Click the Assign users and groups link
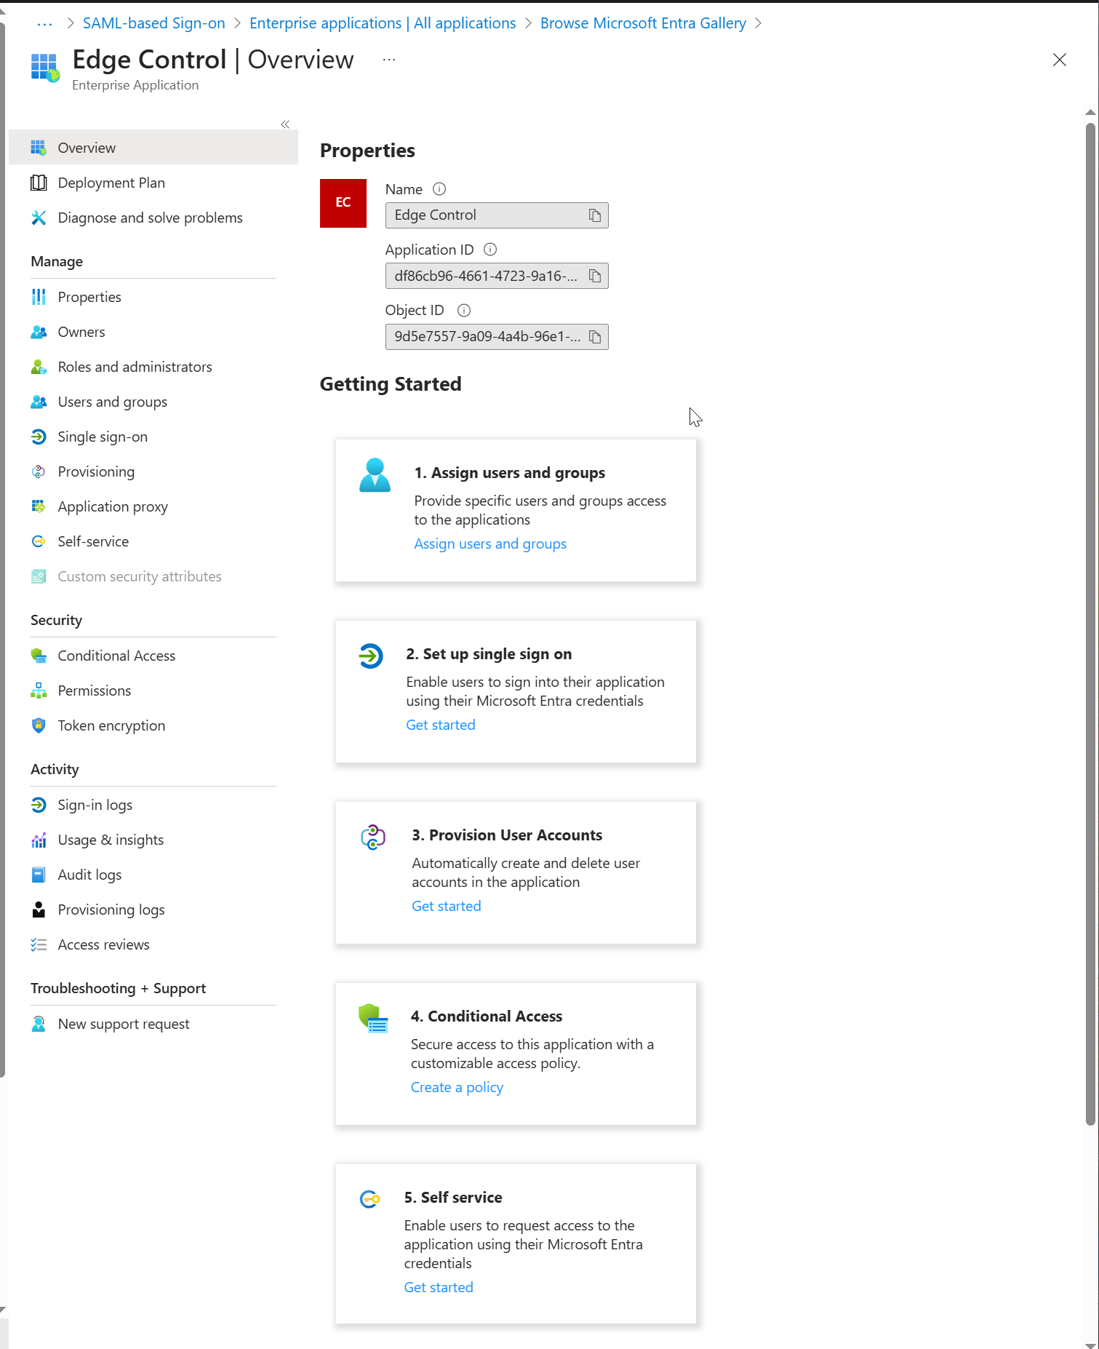The image size is (1099, 1349). [490, 544]
